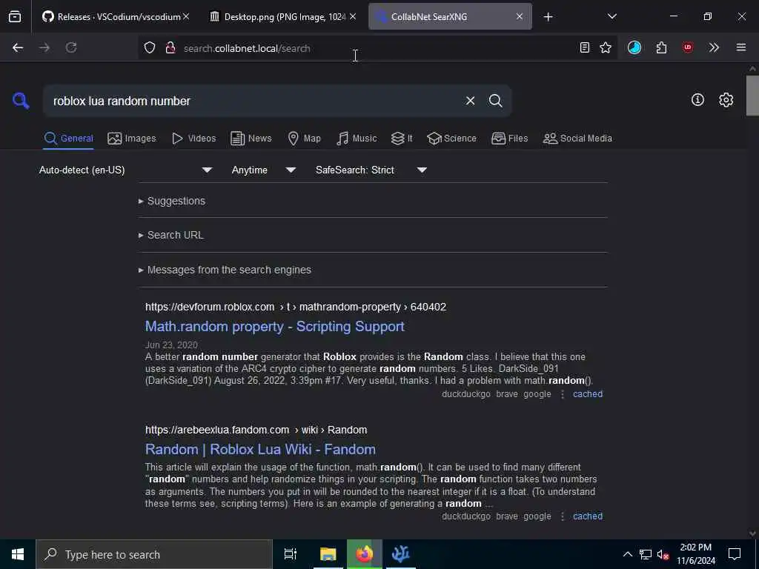The image size is (759, 569).
Task: Open a new tab with the plus button
Action: pos(548,17)
